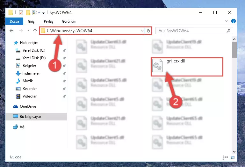Expand the address bar history dropdown

click(142, 31)
